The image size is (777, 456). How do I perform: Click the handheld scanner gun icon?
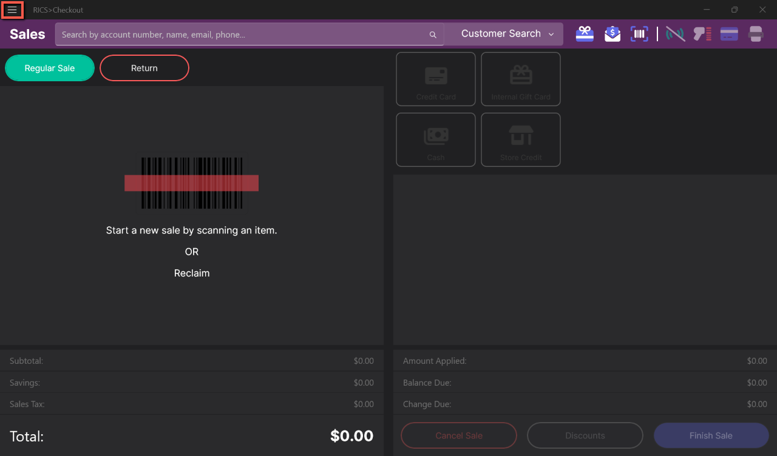(702, 34)
